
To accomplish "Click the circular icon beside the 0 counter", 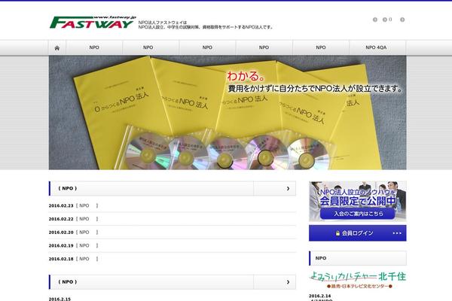I will [384, 20].
